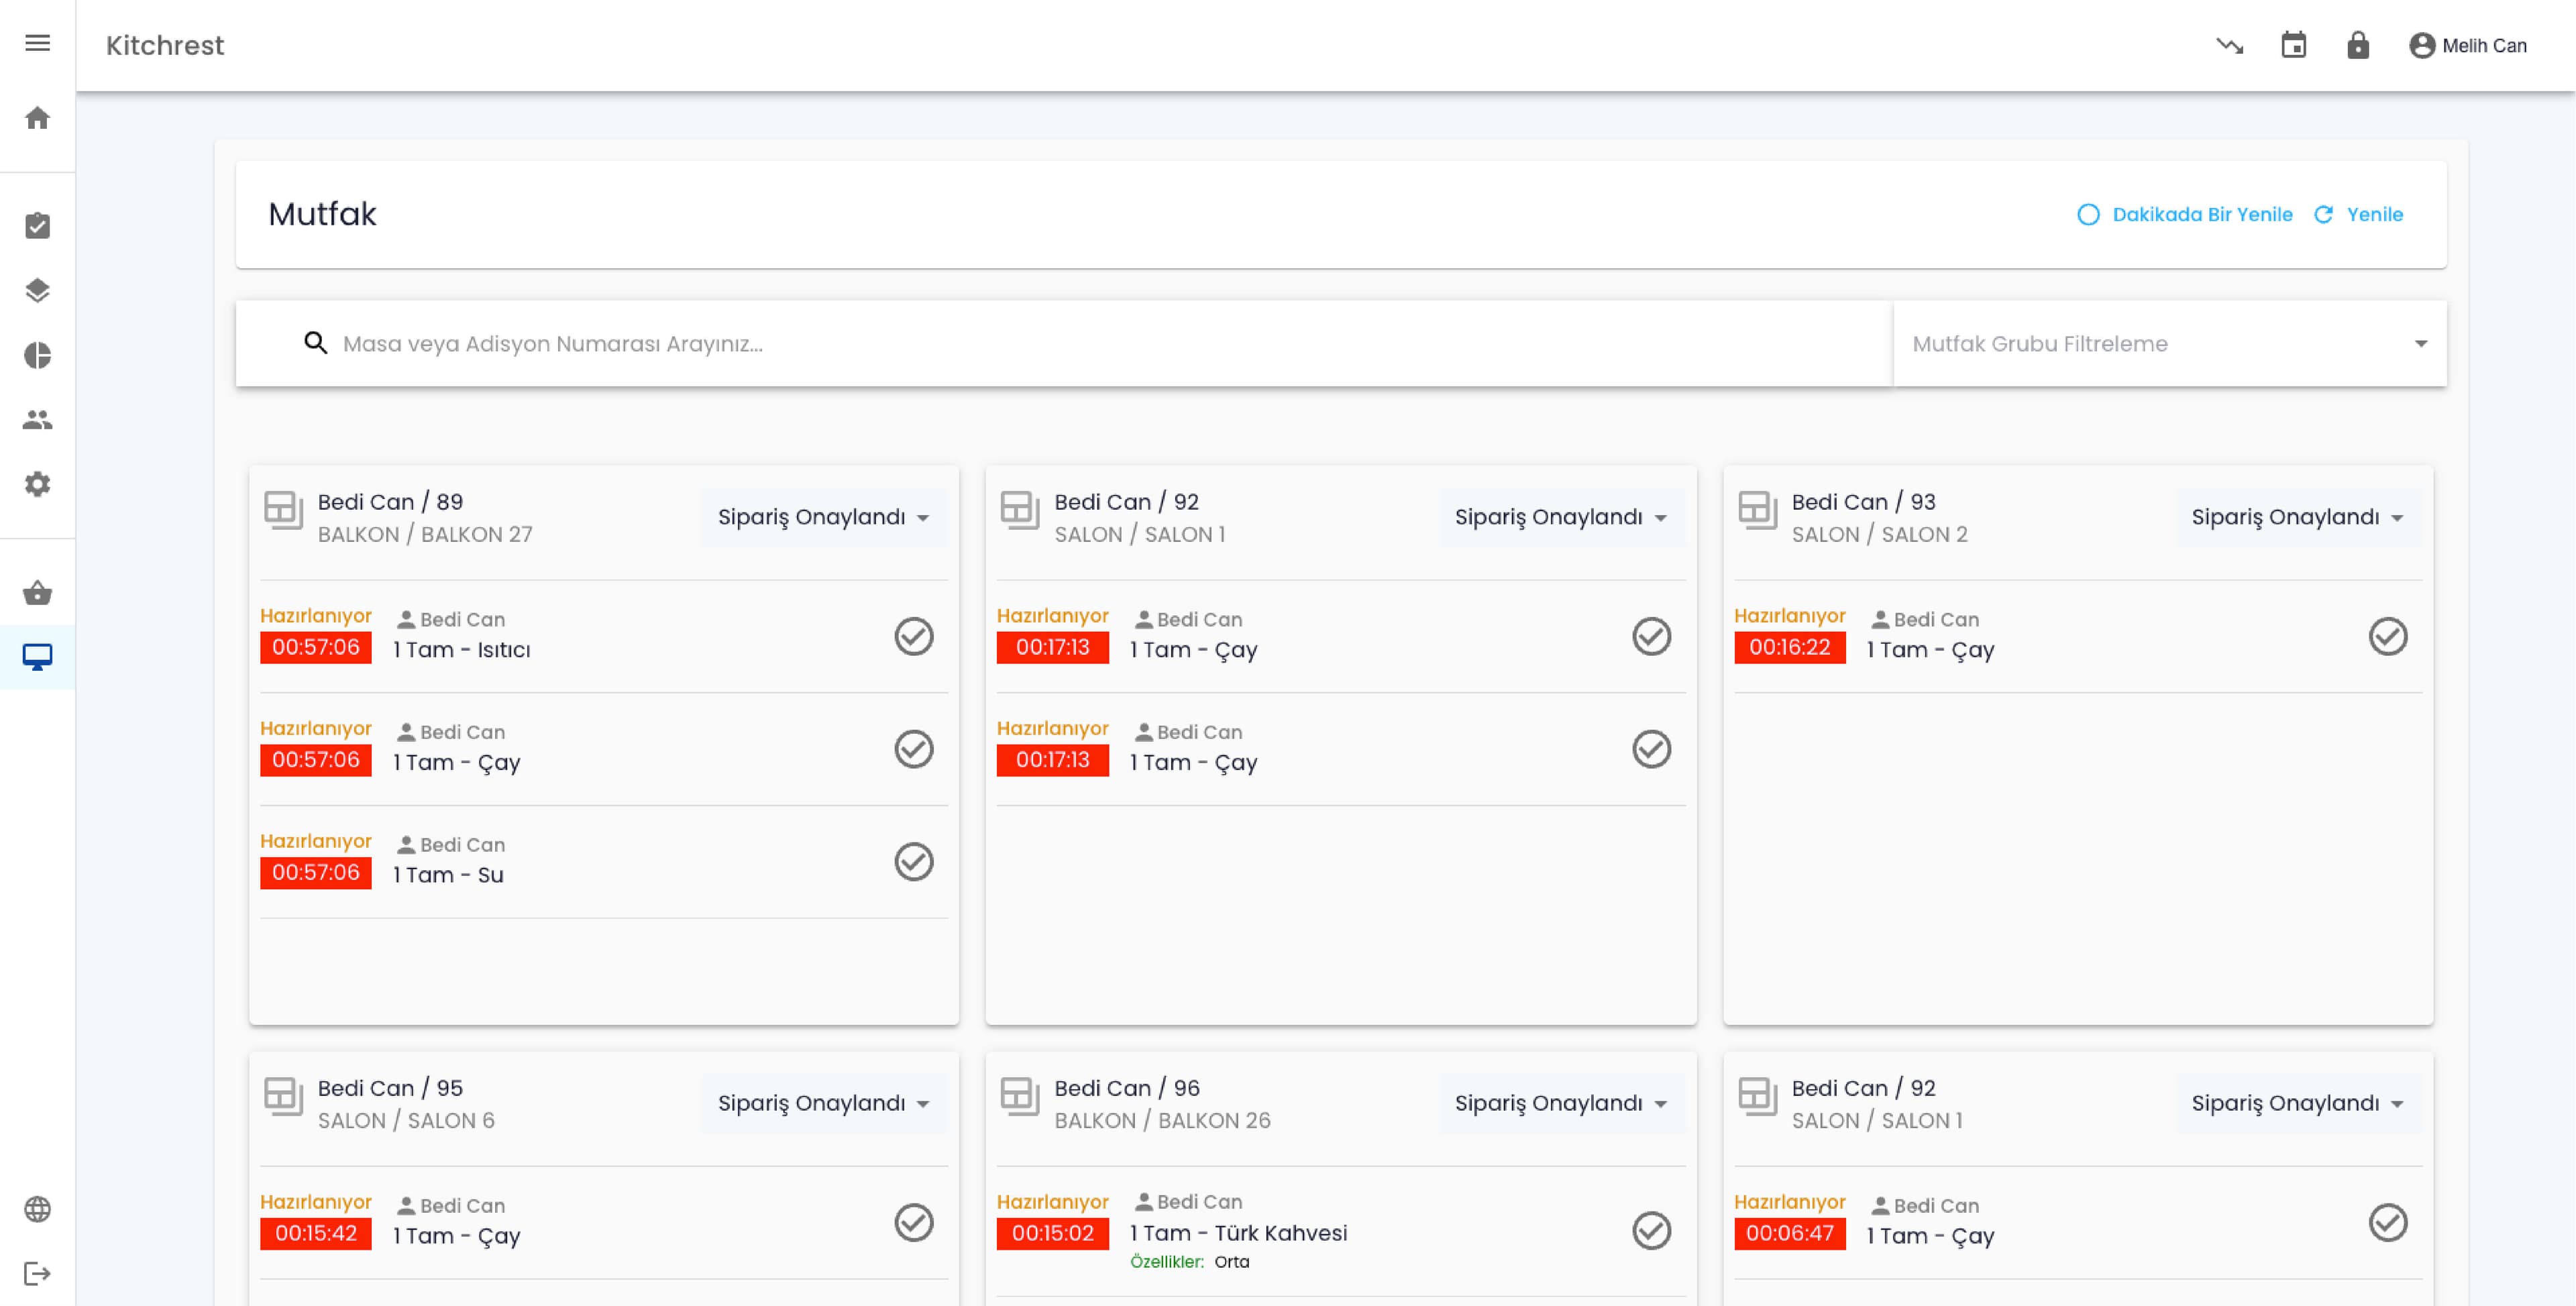This screenshot has height=1306, width=2576.
Task: Click the Masa veya Adisyon search field
Action: point(1100,344)
